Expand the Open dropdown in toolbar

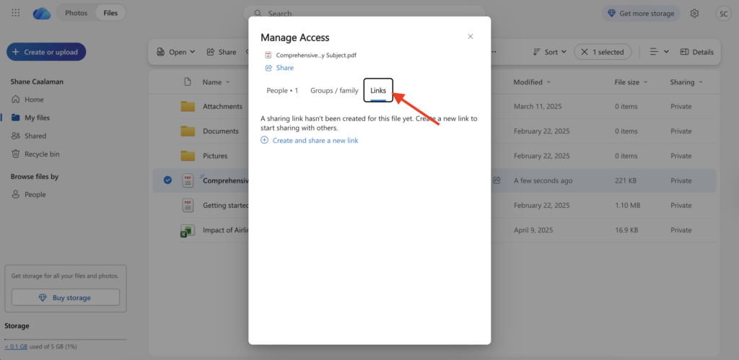point(176,52)
